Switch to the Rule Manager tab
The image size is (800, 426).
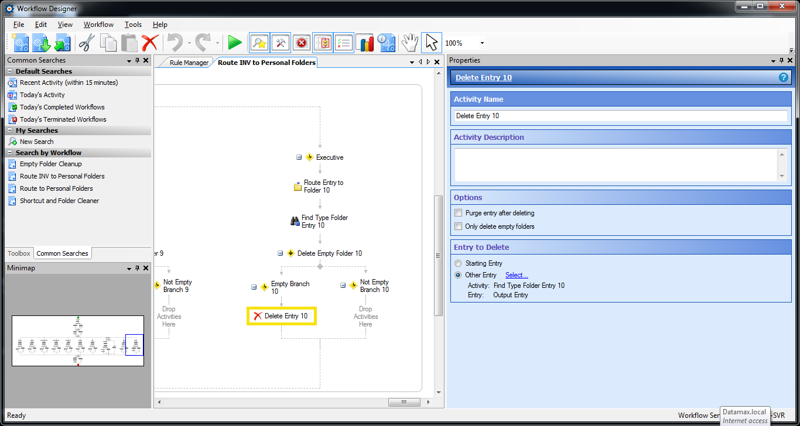[x=189, y=63]
